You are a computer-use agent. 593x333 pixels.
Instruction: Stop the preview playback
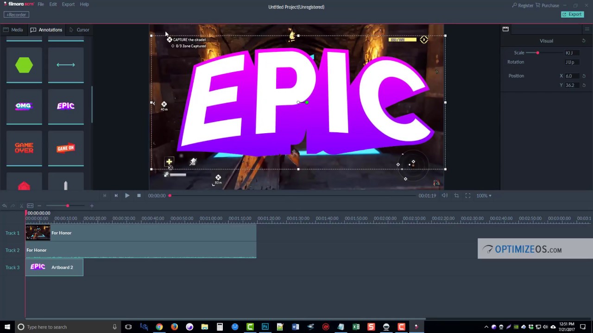[x=139, y=196]
